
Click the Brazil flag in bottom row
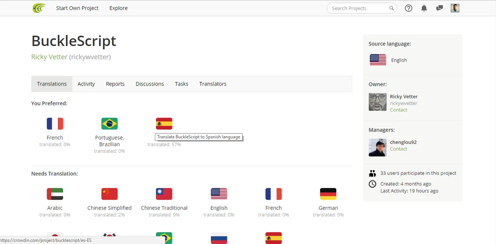pyautogui.click(x=164, y=238)
